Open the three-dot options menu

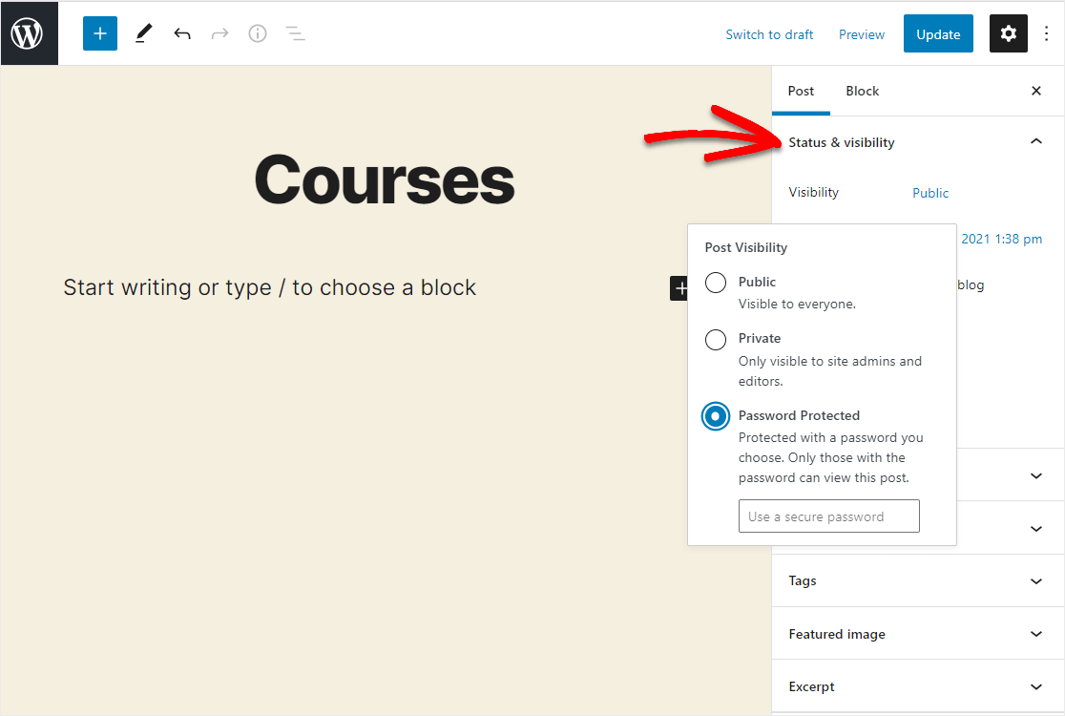(1046, 33)
